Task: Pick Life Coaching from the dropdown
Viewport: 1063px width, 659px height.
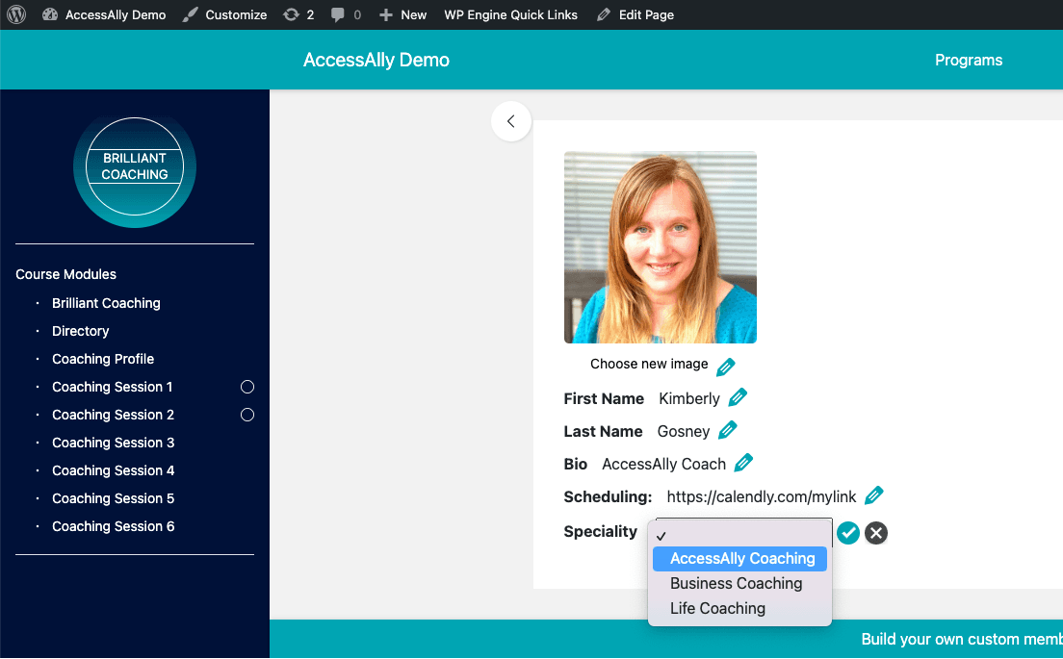Action: tap(739, 608)
